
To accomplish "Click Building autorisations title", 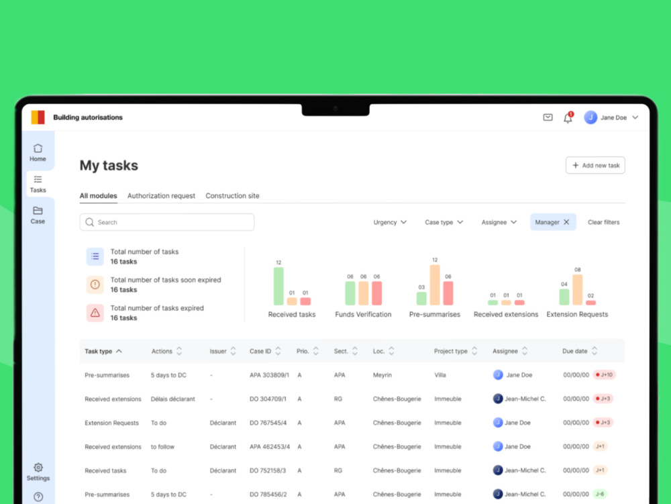I will click(88, 117).
